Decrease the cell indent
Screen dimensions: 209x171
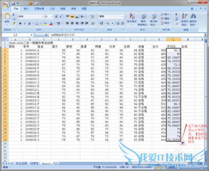[82, 23]
